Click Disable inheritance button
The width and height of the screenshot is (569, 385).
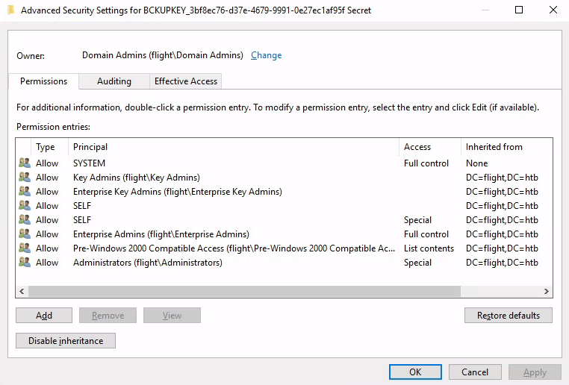pos(66,341)
